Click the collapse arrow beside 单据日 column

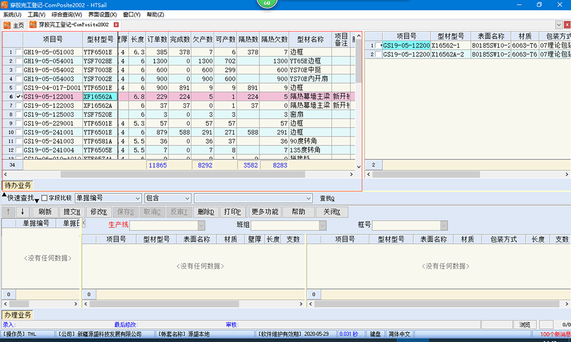tap(84, 223)
